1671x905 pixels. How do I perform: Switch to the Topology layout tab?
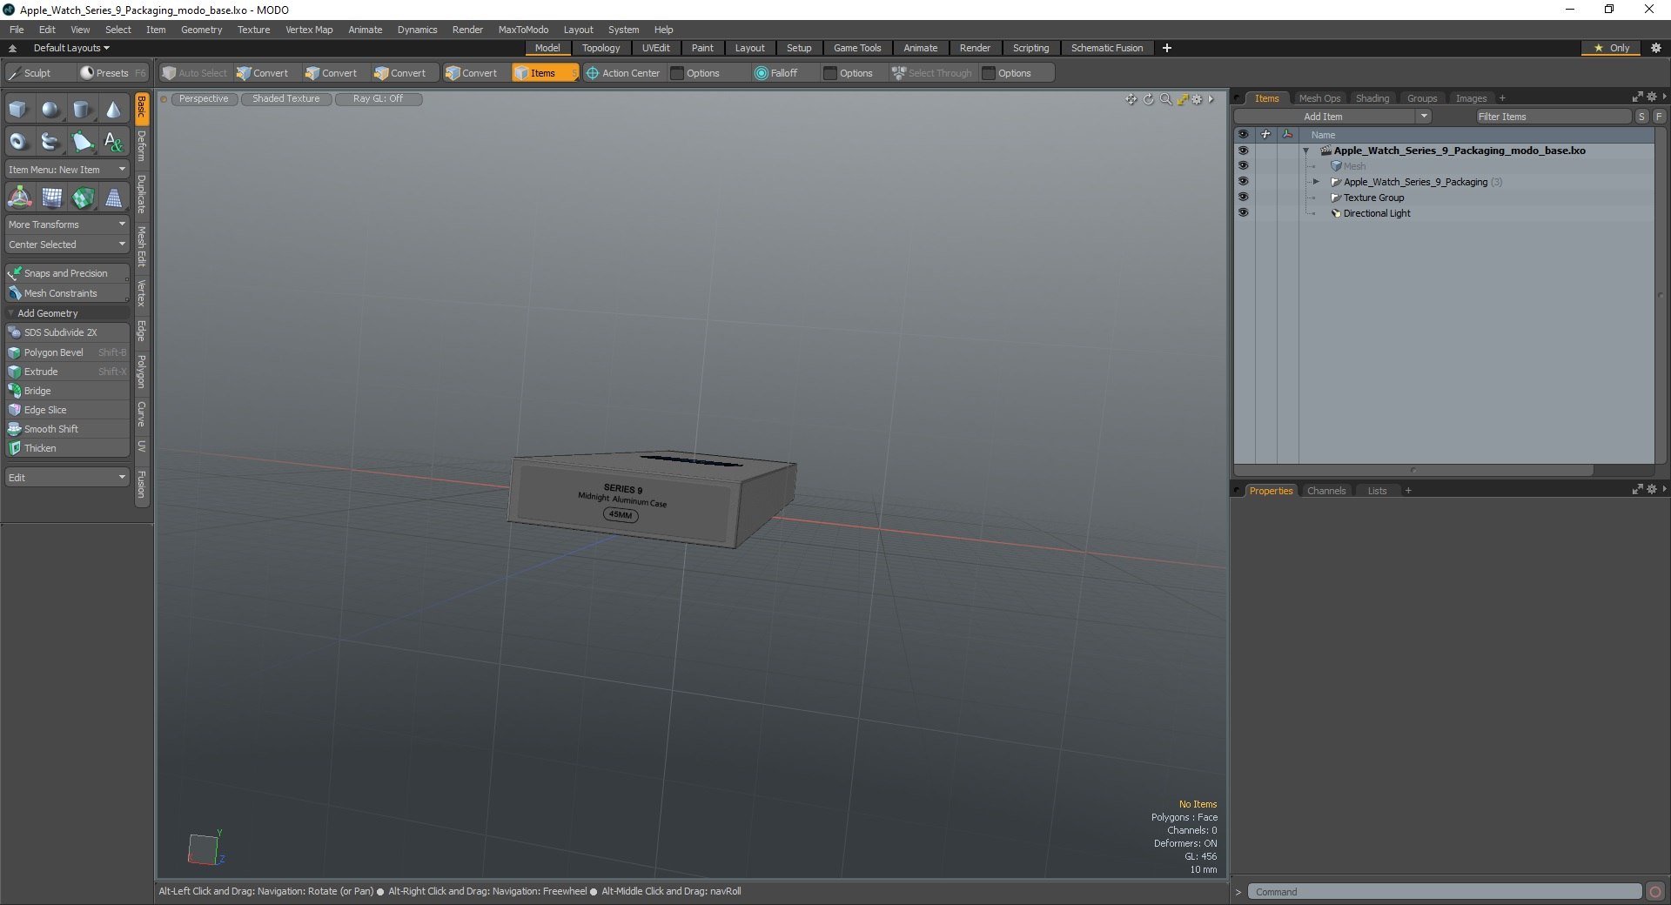pos(601,48)
